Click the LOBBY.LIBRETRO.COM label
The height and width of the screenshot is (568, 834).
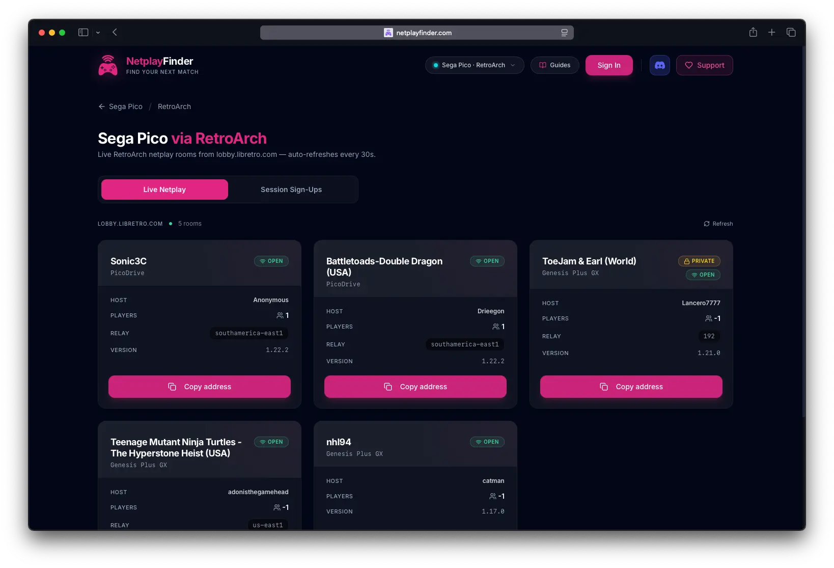pos(130,224)
